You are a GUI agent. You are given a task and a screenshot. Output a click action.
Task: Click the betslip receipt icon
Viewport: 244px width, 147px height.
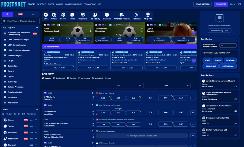tap(219, 18)
